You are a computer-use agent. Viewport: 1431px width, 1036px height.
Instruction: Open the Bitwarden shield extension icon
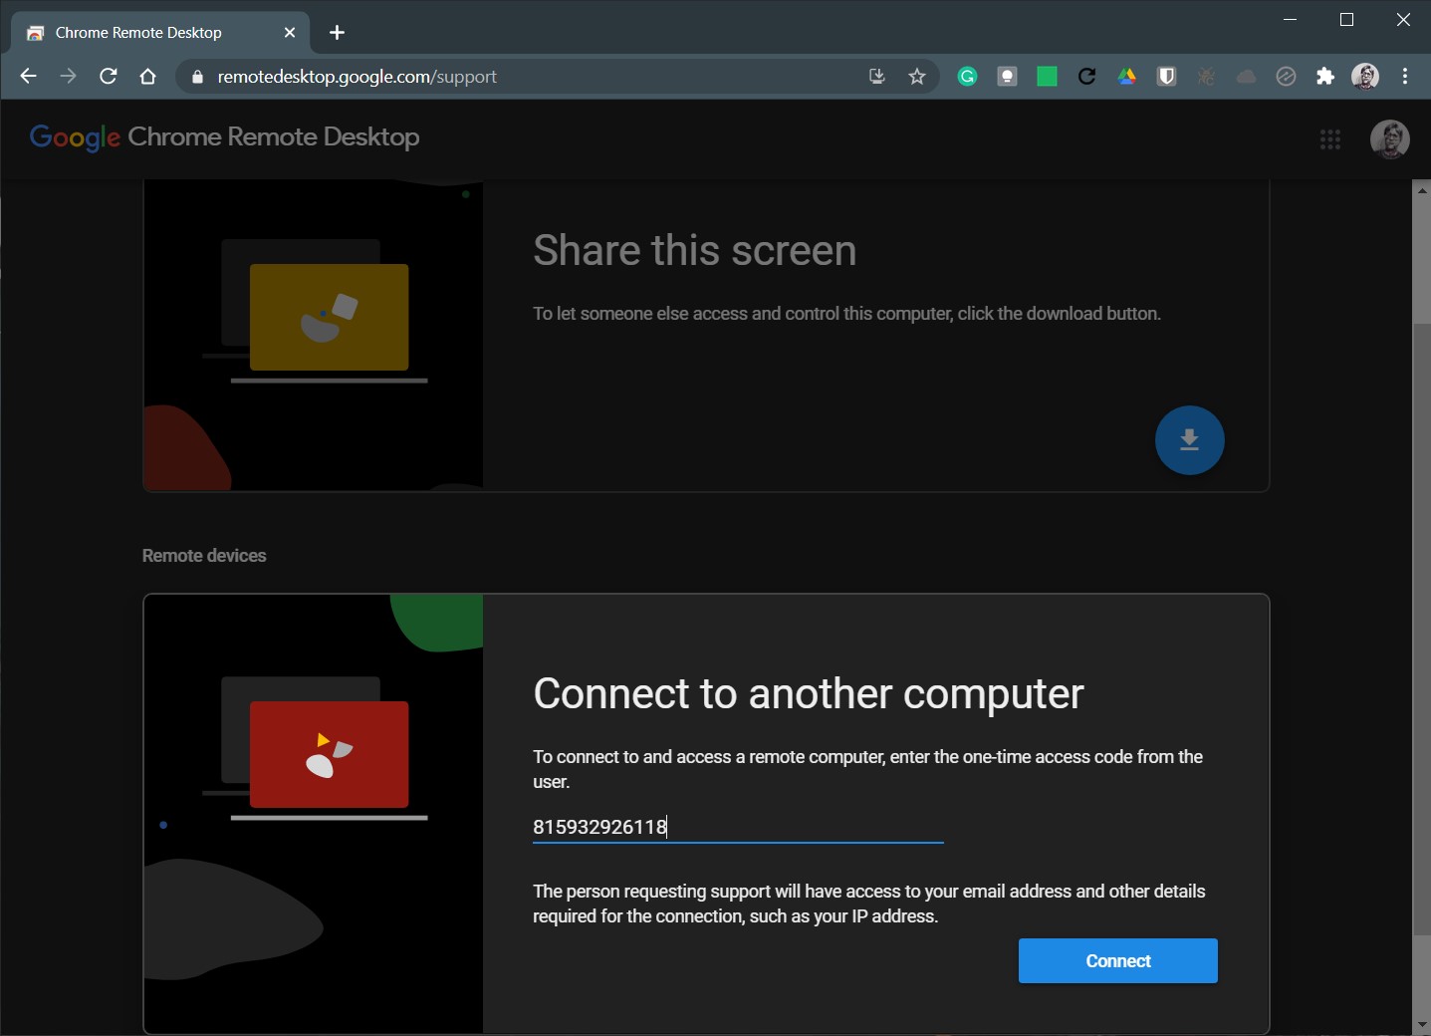tap(1166, 77)
